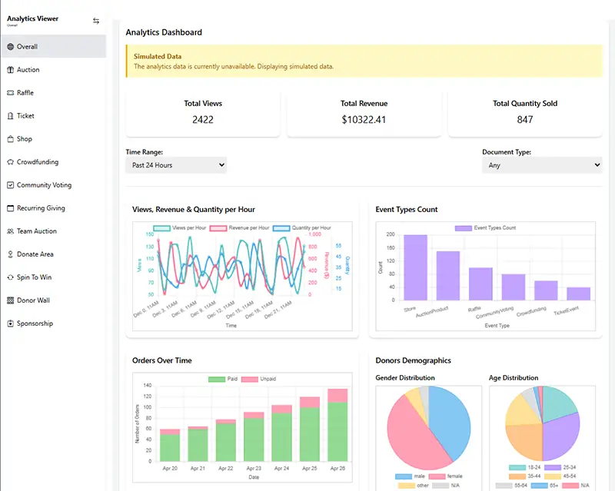615x491 pixels.
Task: Click the Shop bag icon
Action: pos(10,139)
